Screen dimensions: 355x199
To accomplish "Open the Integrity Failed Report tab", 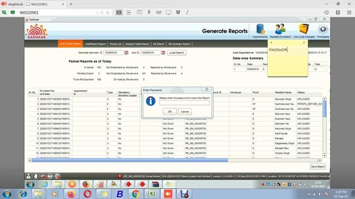I will click(x=137, y=44).
